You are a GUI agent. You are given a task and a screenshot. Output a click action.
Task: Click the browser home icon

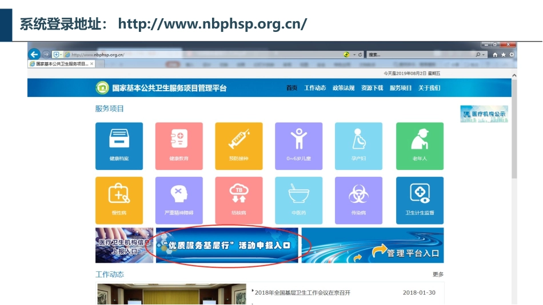point(495,55)
